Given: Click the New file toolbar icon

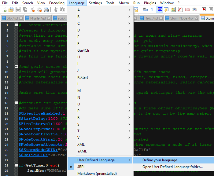Looking at the screenshot, I should pos(4,10).
